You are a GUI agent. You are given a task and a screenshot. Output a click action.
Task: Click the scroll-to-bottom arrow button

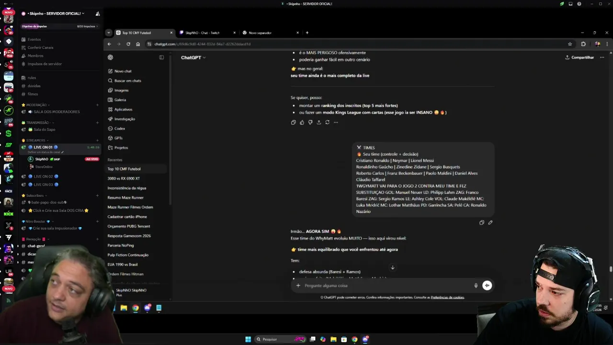[393, 267]
